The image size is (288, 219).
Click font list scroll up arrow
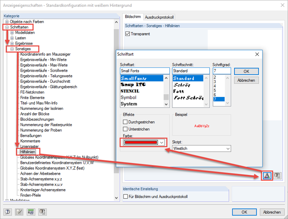[166, 78]
